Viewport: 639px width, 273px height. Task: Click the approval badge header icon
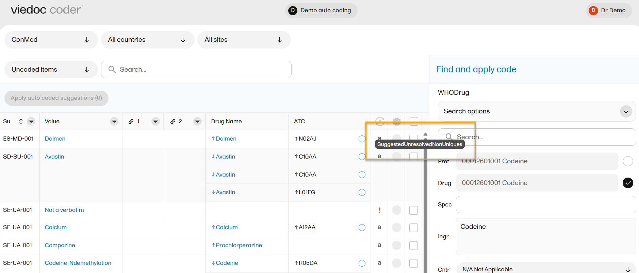click(396, 121)
